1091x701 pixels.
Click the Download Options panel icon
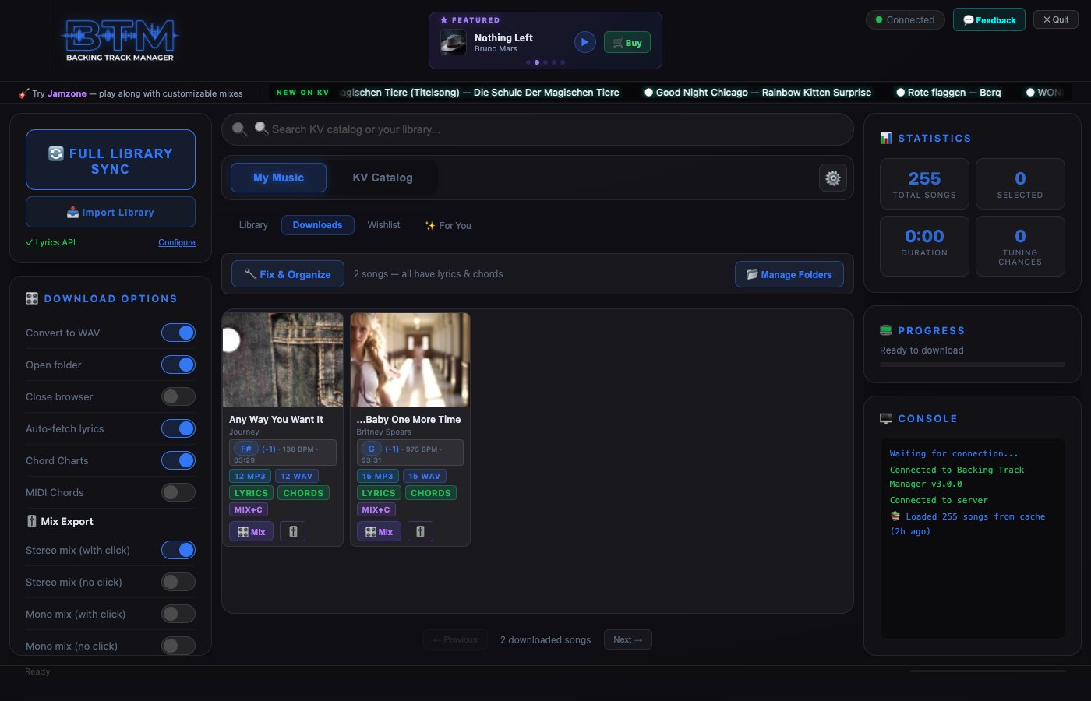(32, 298)
